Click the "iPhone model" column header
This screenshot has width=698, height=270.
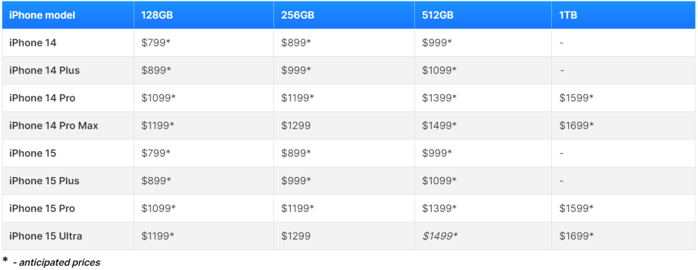point(42,15)
